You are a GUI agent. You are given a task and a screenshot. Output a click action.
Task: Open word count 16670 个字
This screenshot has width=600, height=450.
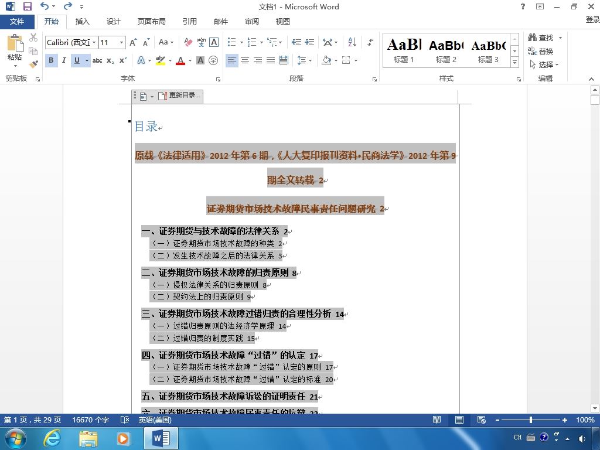91,420
